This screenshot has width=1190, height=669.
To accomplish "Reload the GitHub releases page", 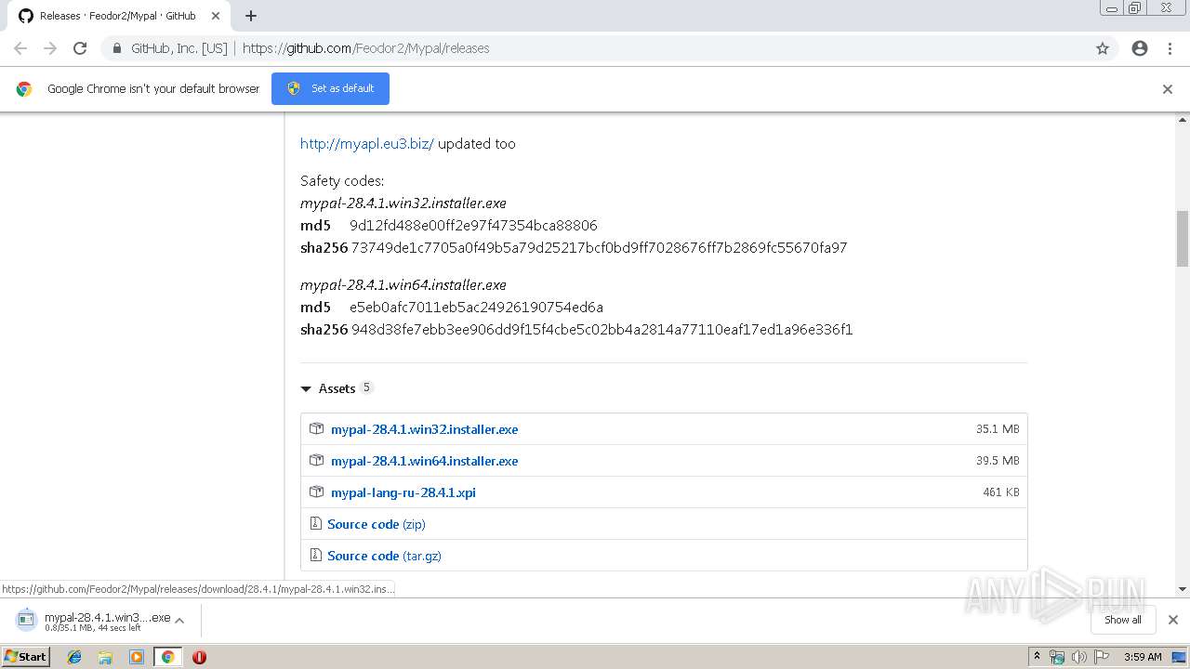I will 80,48.
